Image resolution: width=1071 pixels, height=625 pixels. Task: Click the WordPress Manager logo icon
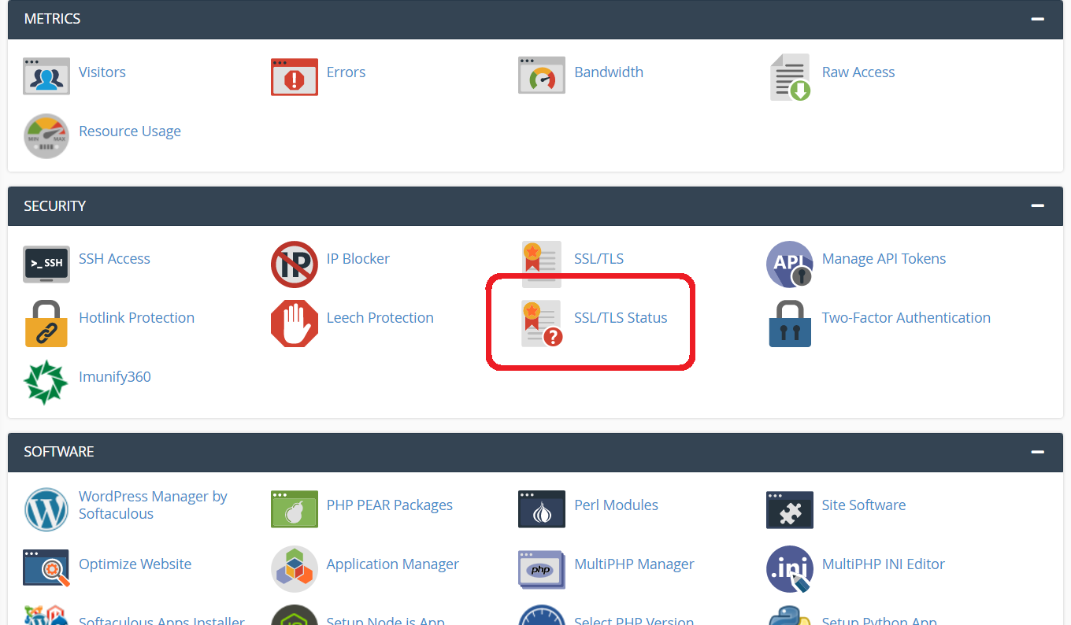[46, 509]
